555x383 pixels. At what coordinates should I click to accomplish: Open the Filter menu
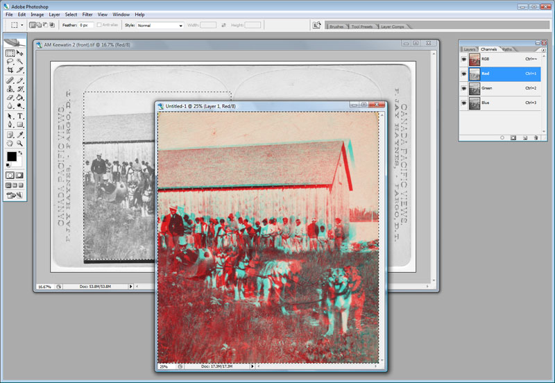pyautogui.click(x=87, y=14)
